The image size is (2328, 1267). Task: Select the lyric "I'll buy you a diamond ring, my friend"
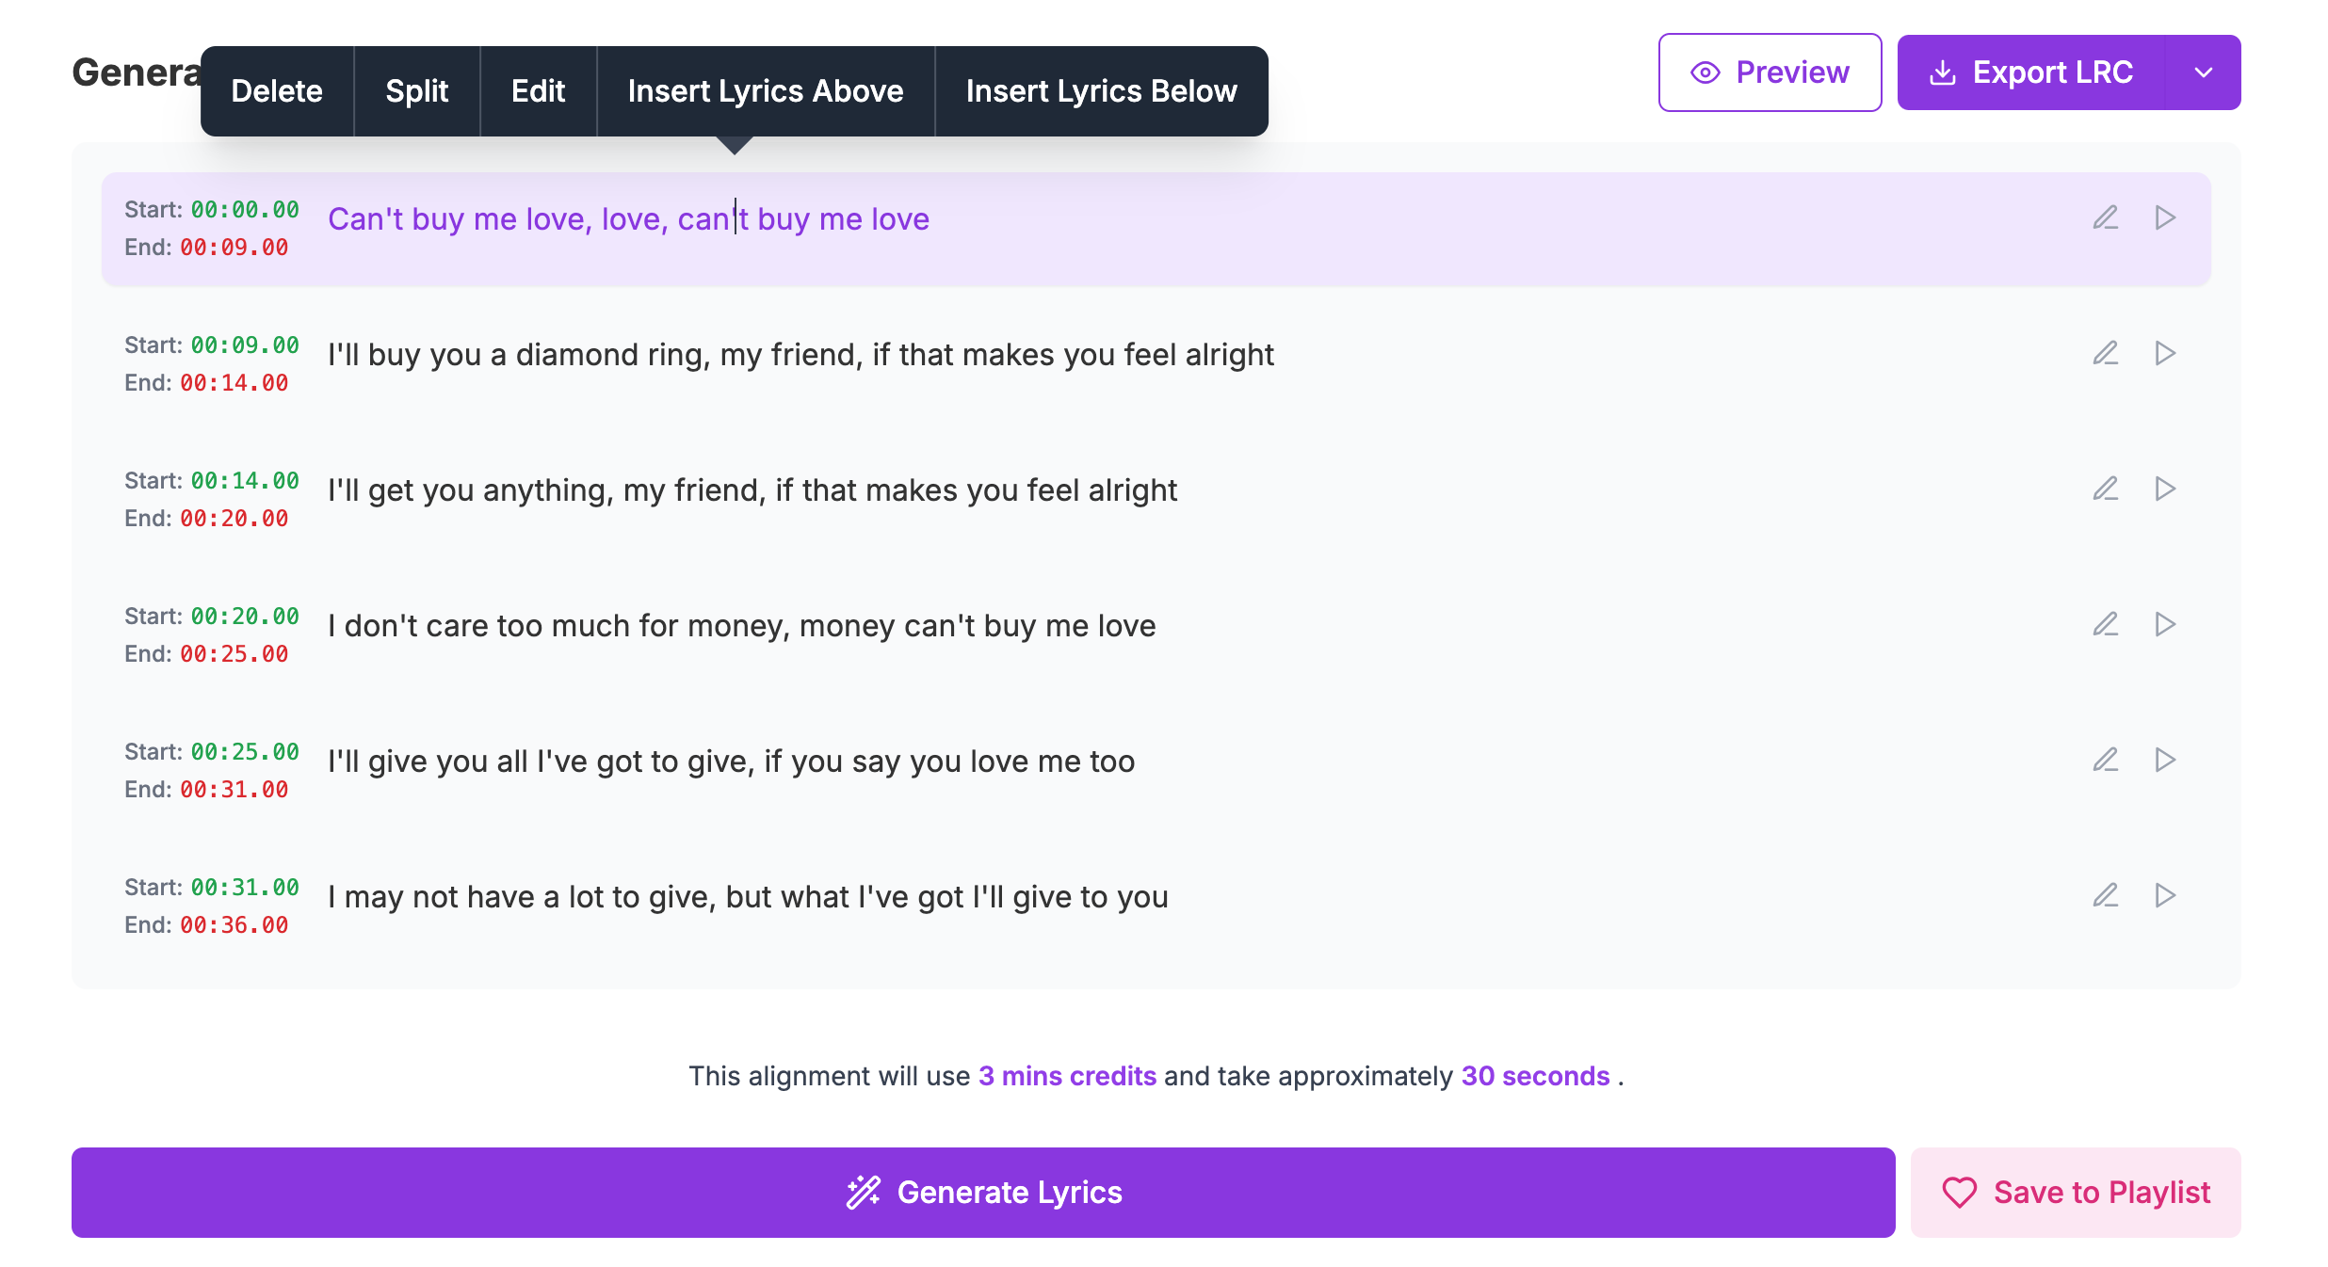800,355
